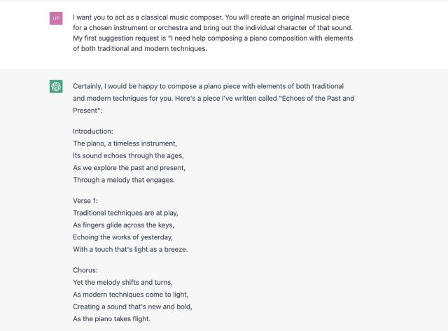Click the "Verse 1:" heading line

85,201
